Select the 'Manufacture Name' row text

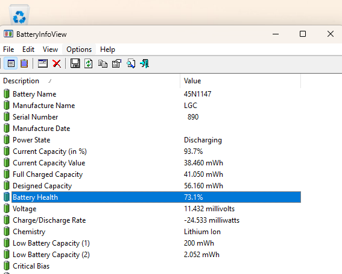pos(44,106)
